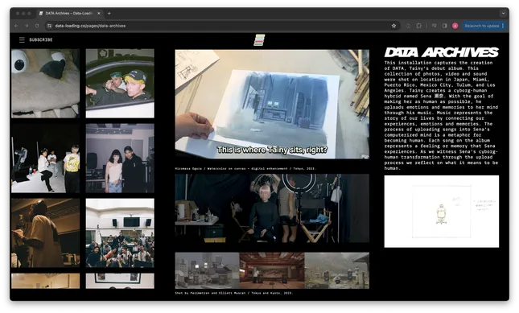Screen dimensions: 519x313
Task: Open the extensions puzzle icon
Action: point(418,26)
